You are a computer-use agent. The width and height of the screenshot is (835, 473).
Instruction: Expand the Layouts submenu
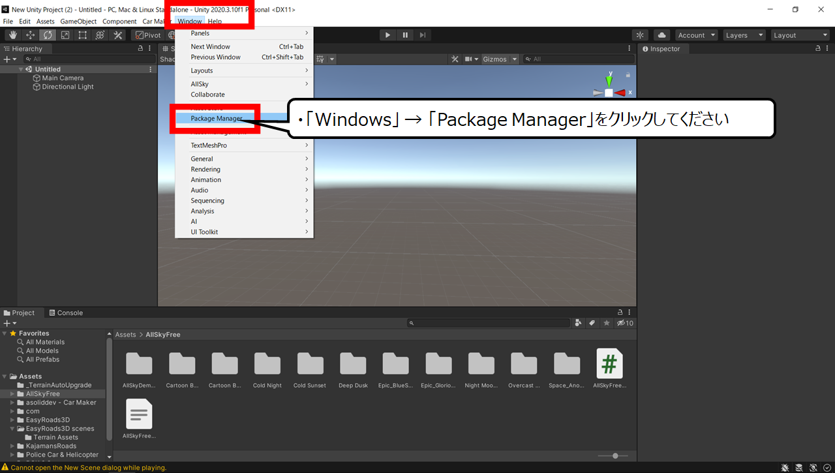point(244,70)
